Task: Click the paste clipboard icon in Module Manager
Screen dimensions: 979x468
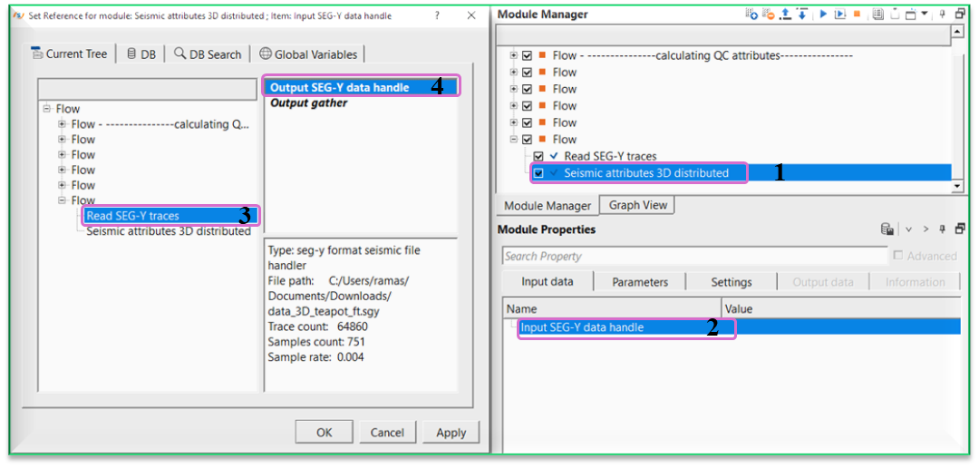Action: pyautogui.click(x=895, y=15)
